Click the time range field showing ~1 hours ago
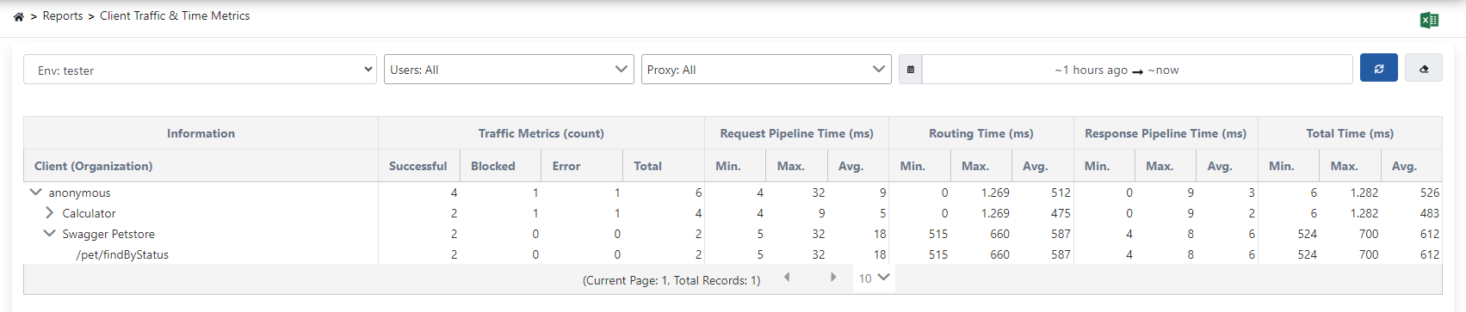Image resolution: width=1466 pixels, height=312 pixels. point(1137,70)
